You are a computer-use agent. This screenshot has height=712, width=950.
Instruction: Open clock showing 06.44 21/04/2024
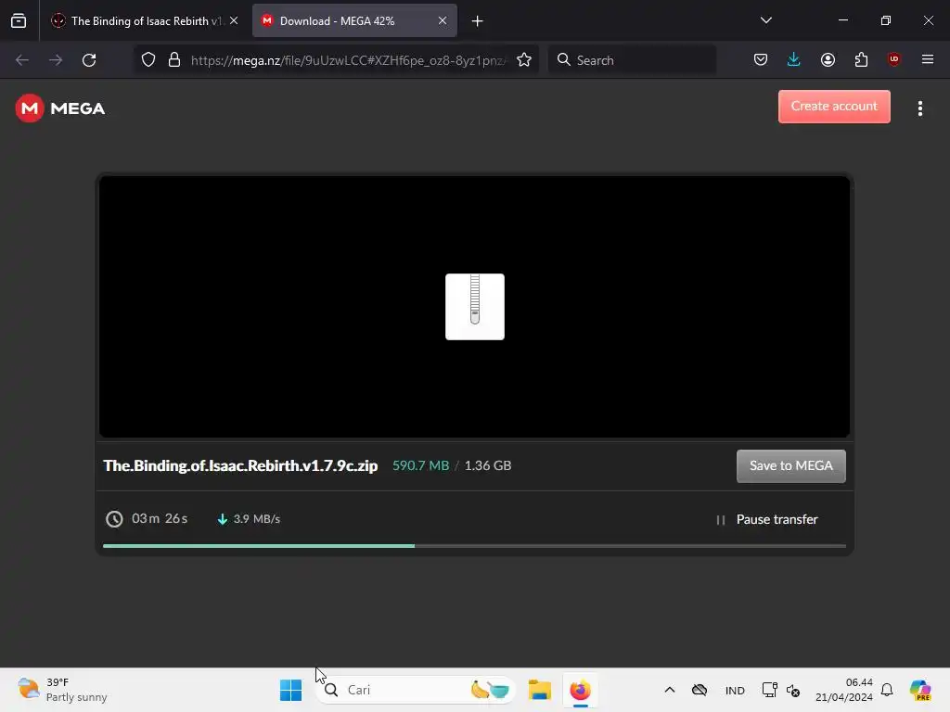(x=844, y=690)
